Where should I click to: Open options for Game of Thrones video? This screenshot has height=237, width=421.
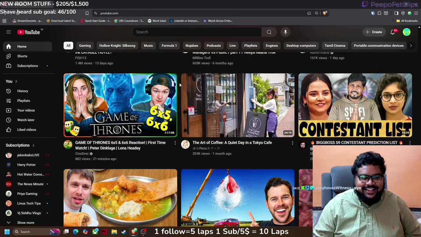175,143
